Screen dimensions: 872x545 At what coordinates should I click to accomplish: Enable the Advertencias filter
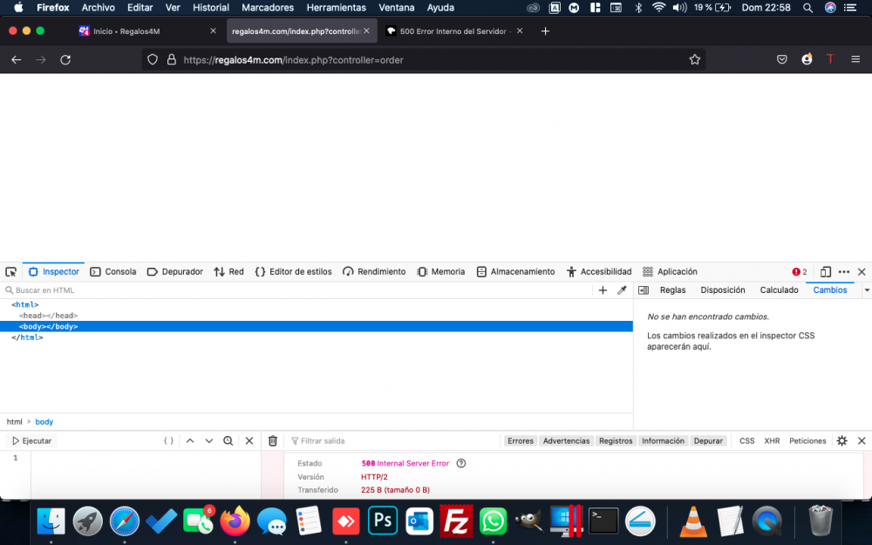[567, 440]
